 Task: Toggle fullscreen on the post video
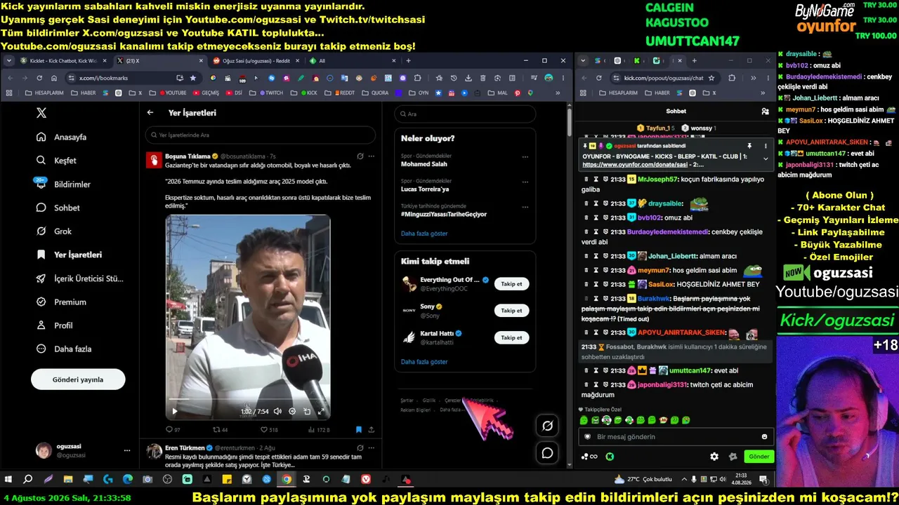tap(321, 412)
